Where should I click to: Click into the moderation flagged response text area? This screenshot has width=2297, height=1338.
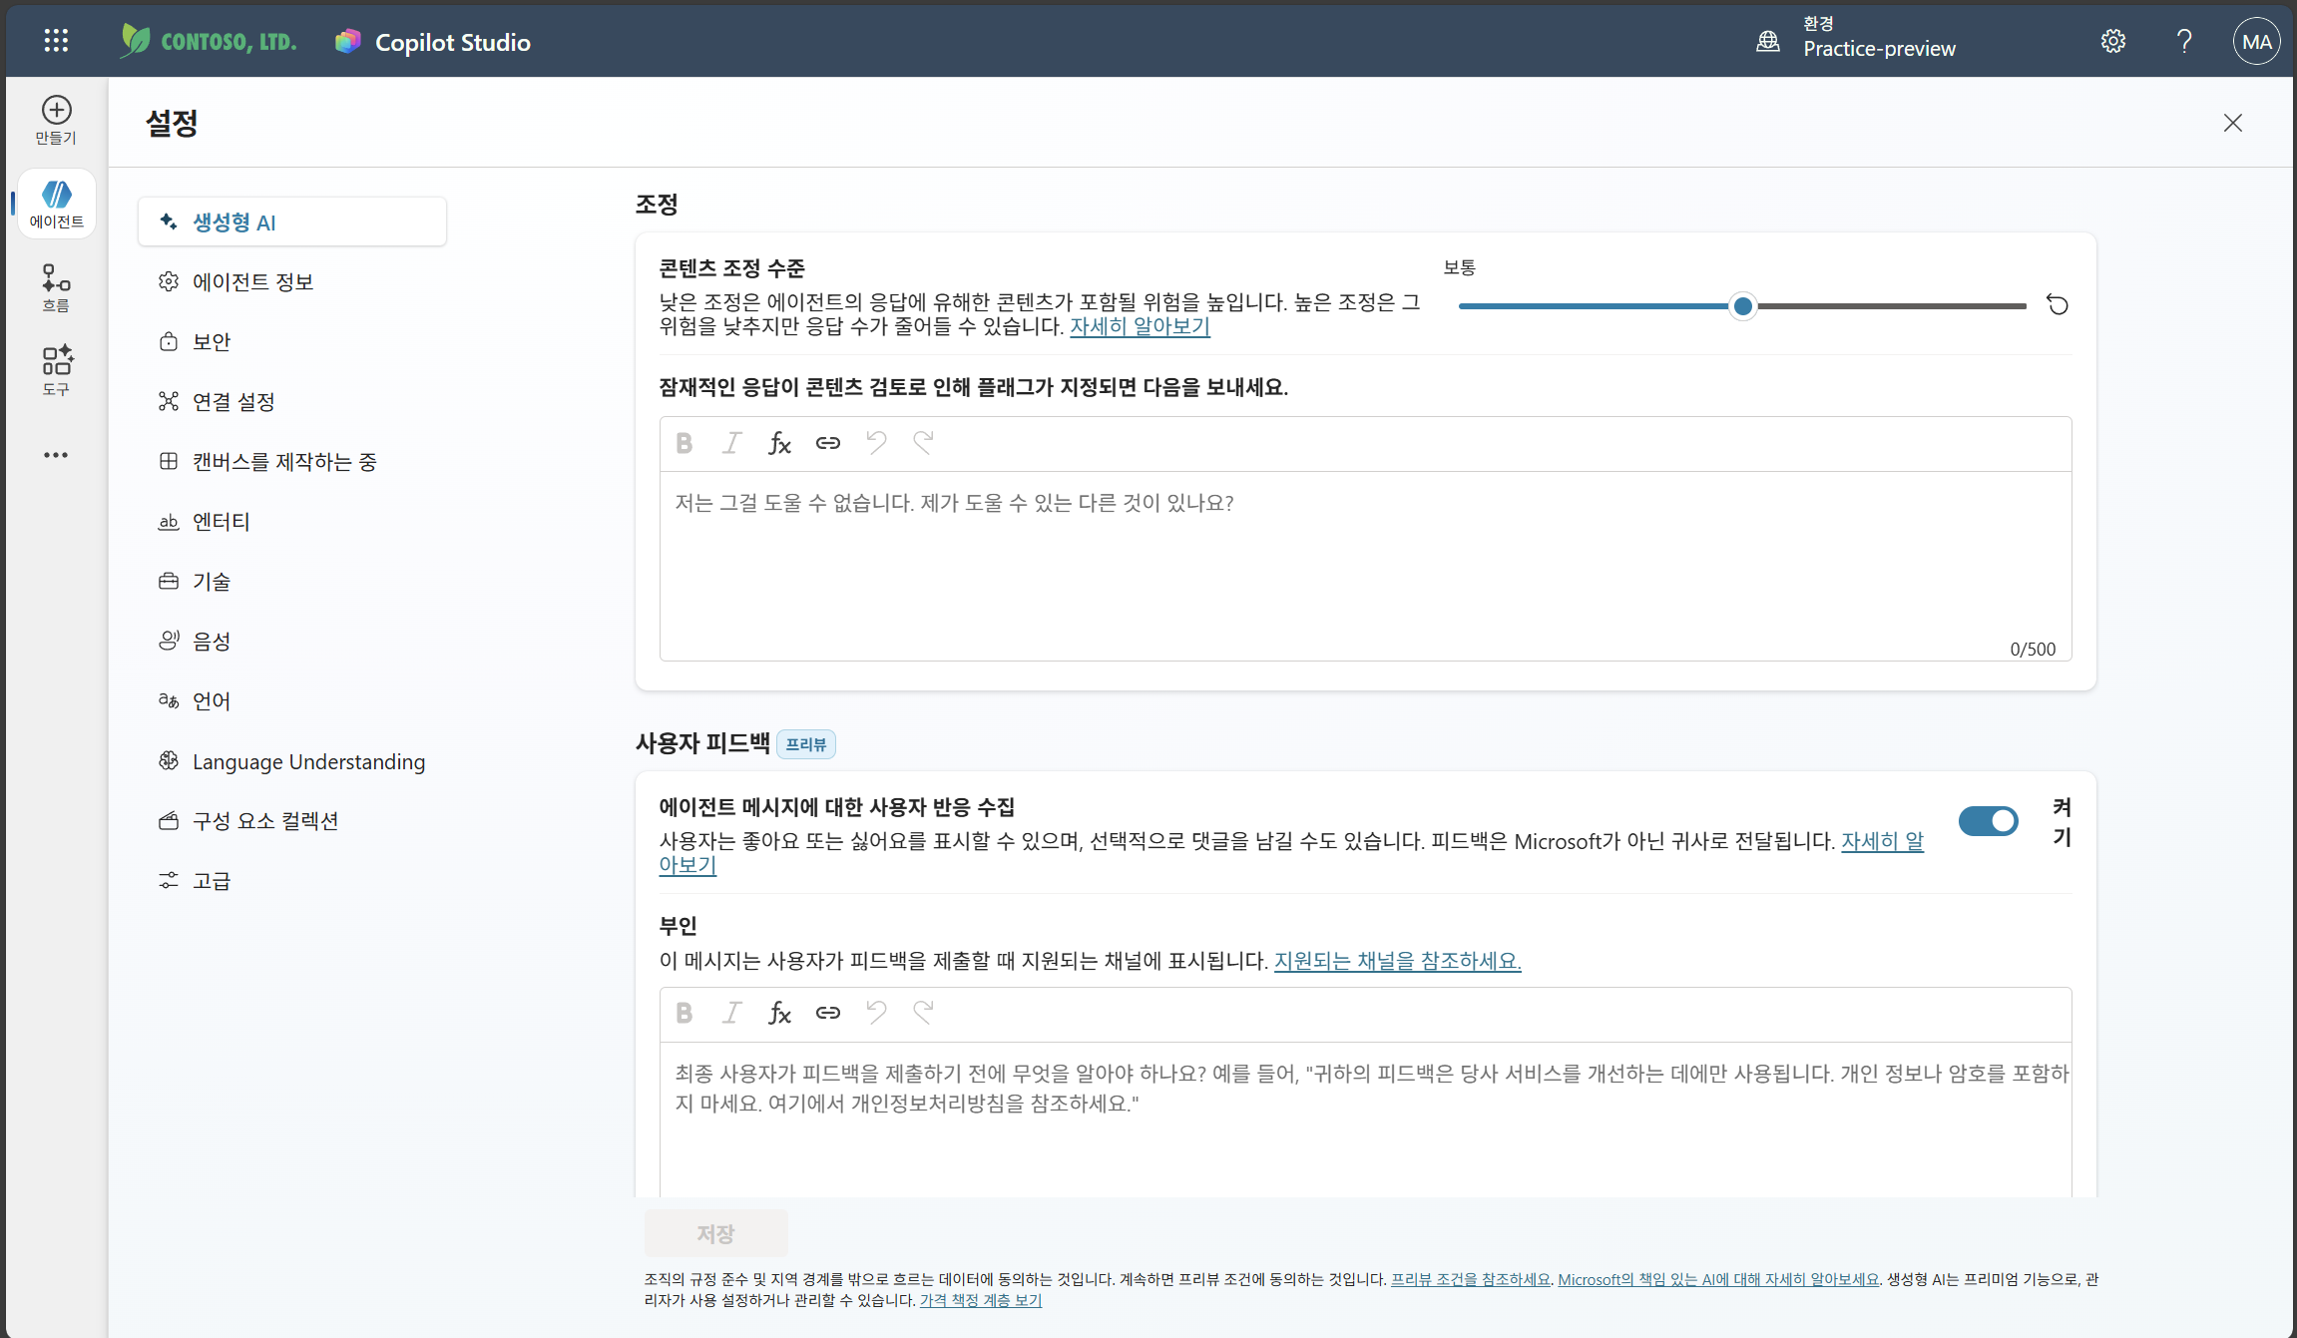tap(1365, 565)
